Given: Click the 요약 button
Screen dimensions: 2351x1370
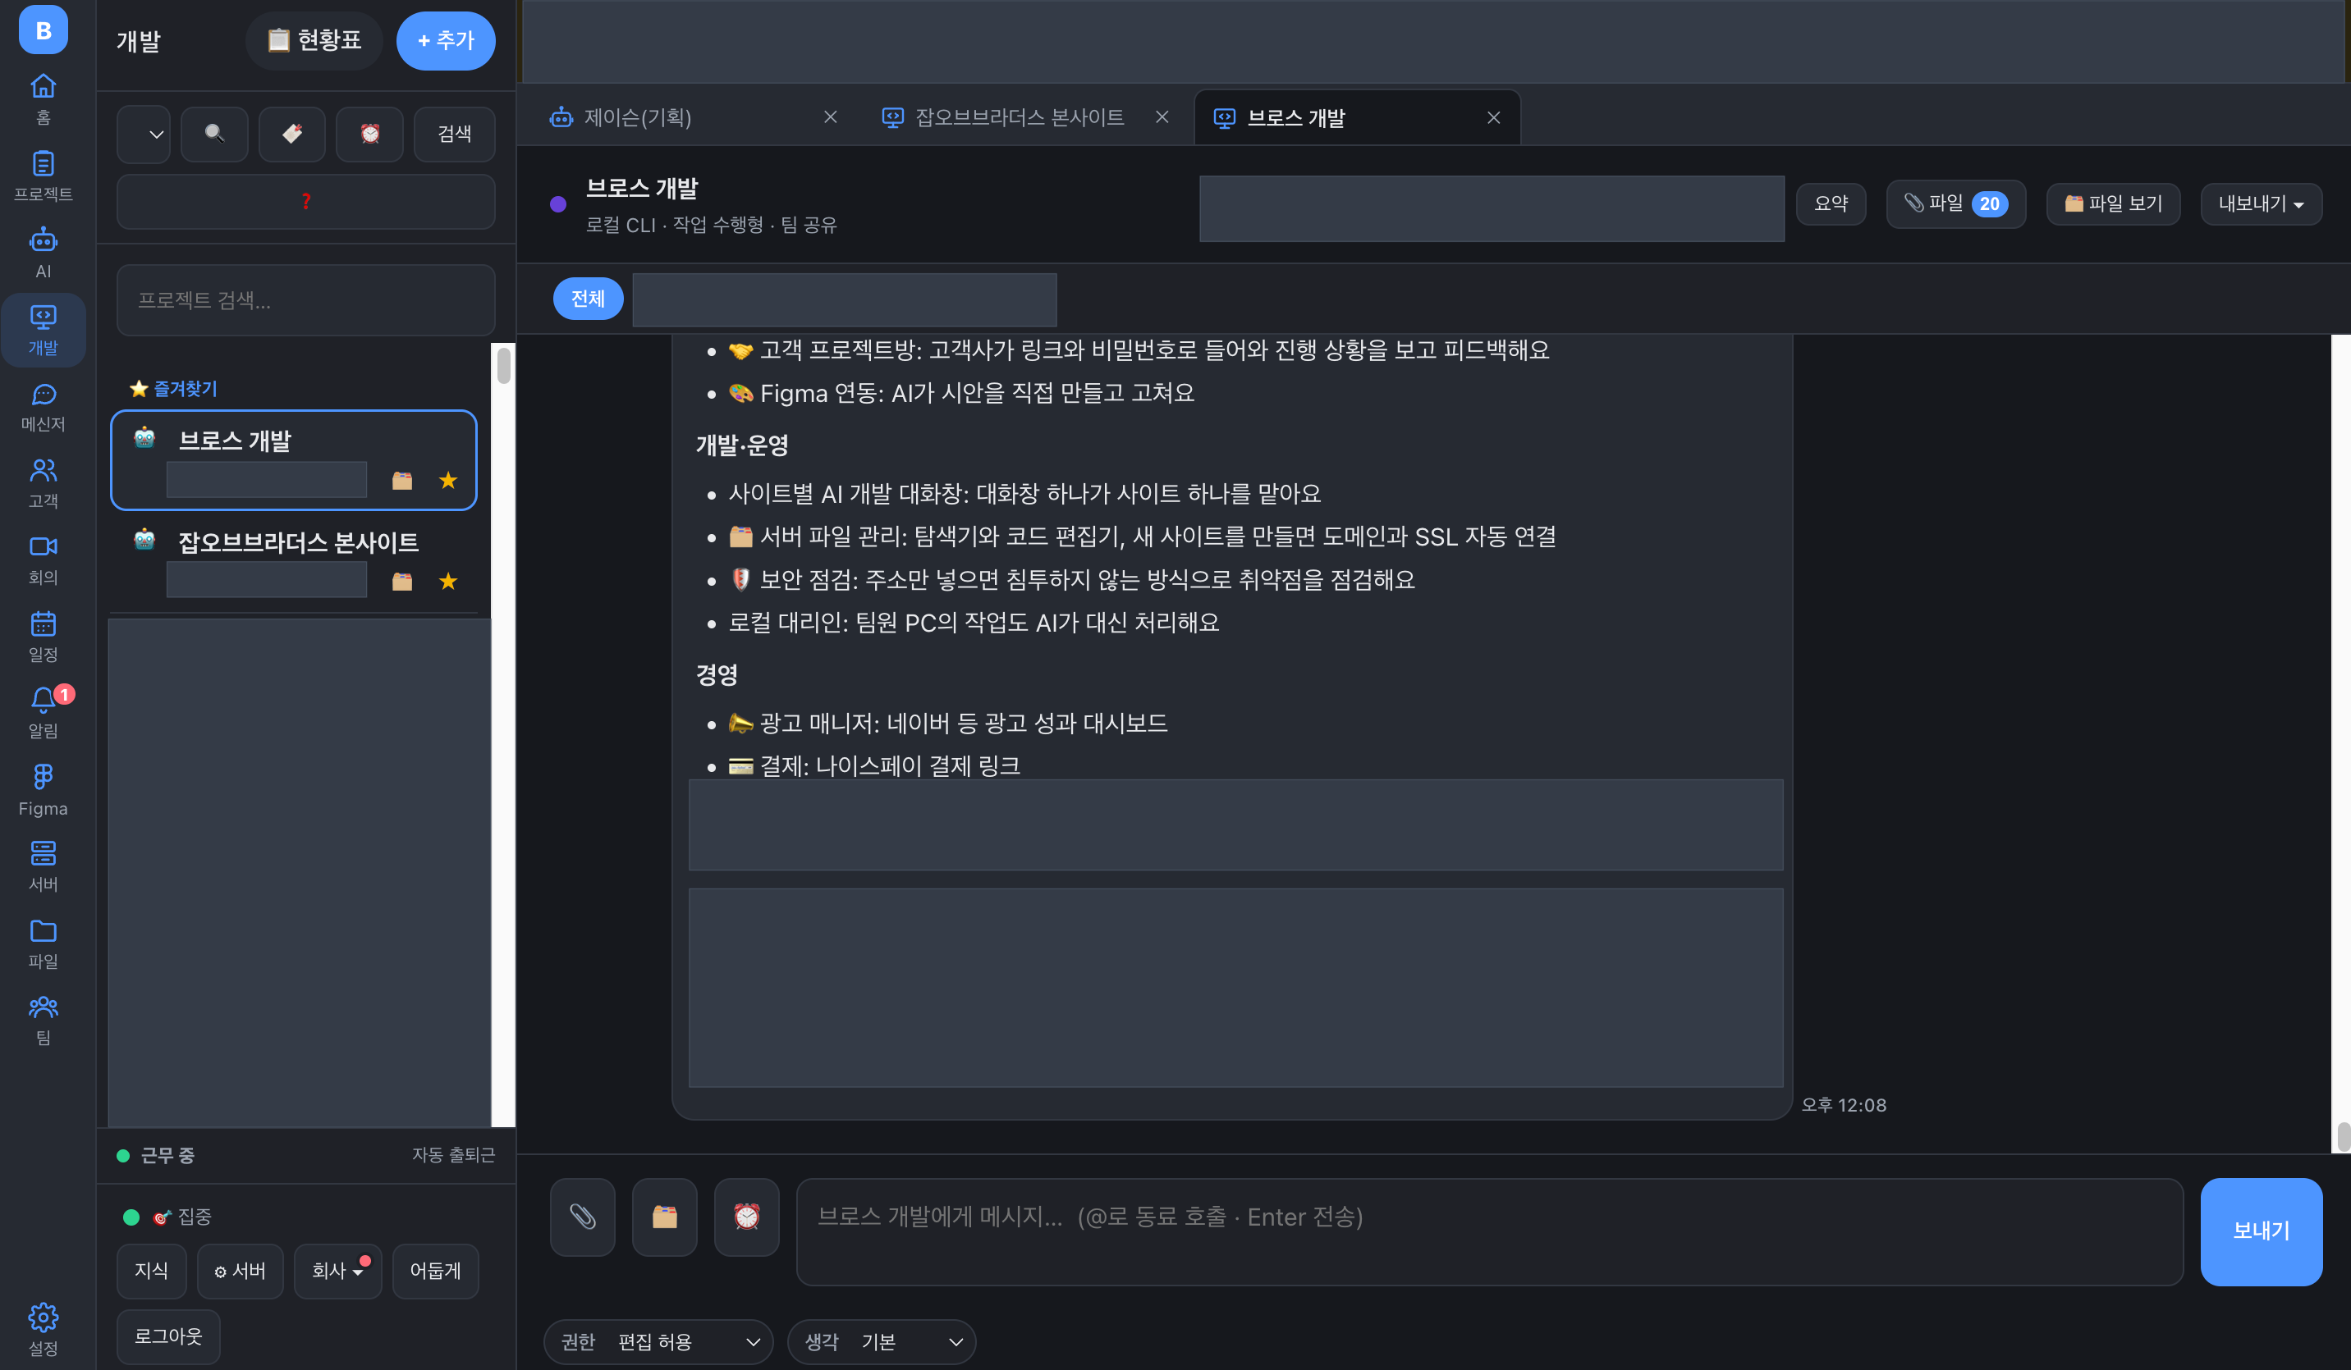Looking at the screenshot, I should [1831, 203].
